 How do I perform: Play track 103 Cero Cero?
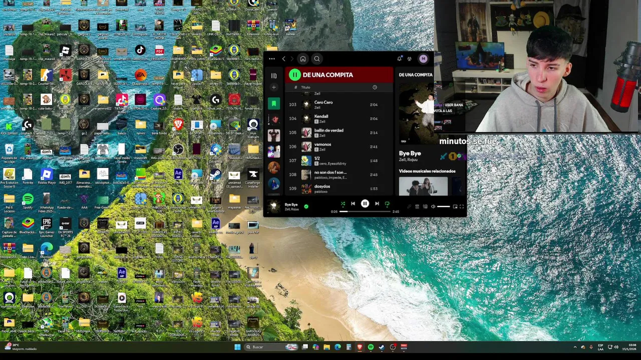[340, 104]
